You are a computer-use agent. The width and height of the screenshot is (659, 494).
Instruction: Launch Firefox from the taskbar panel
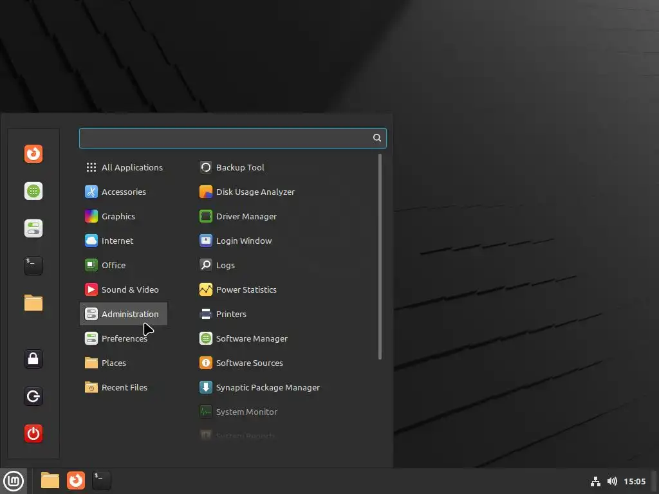[76, 480]
